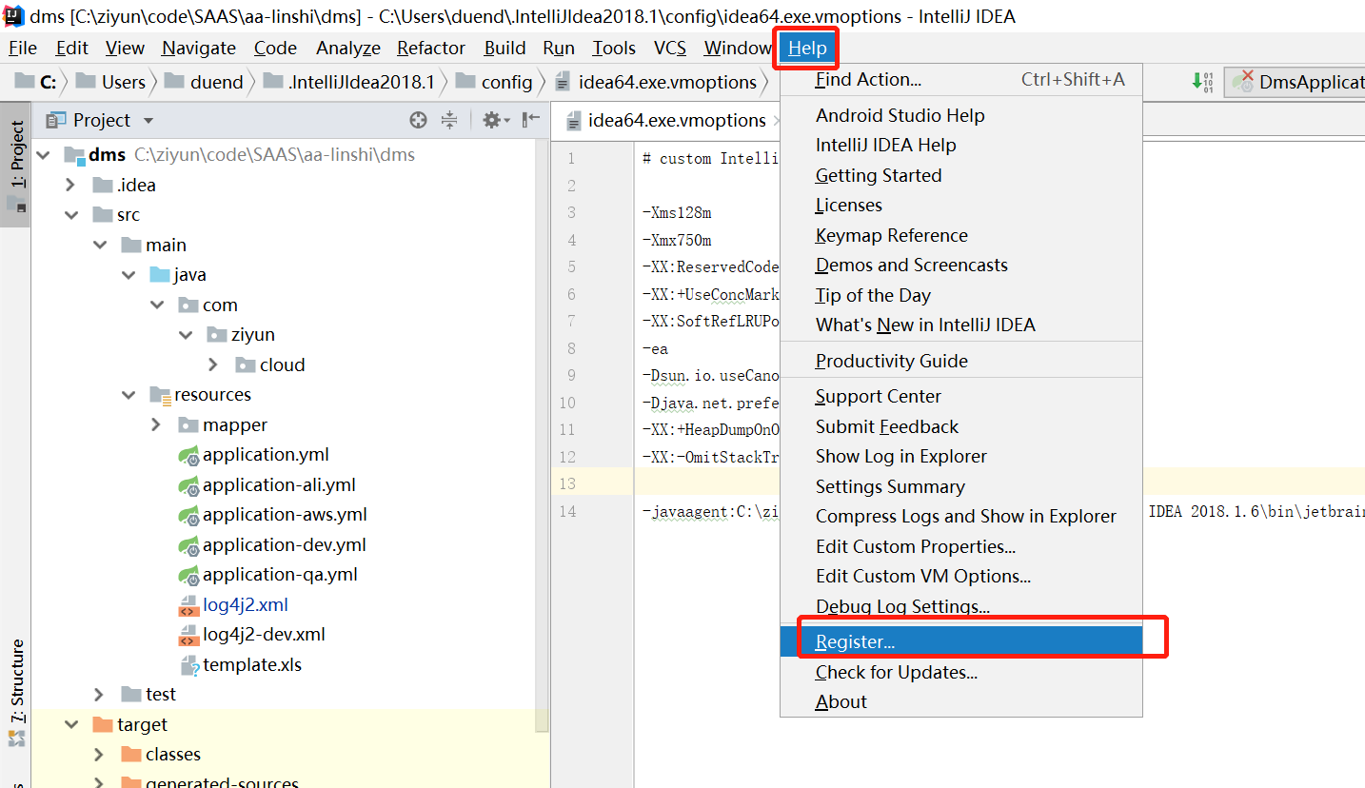Open the Navigate menu
This screenshot has height=788, width=1365.
pos(198,48)
